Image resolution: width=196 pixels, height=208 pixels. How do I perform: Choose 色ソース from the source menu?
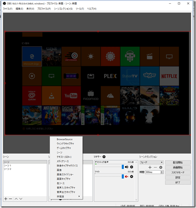pos(66,183)
